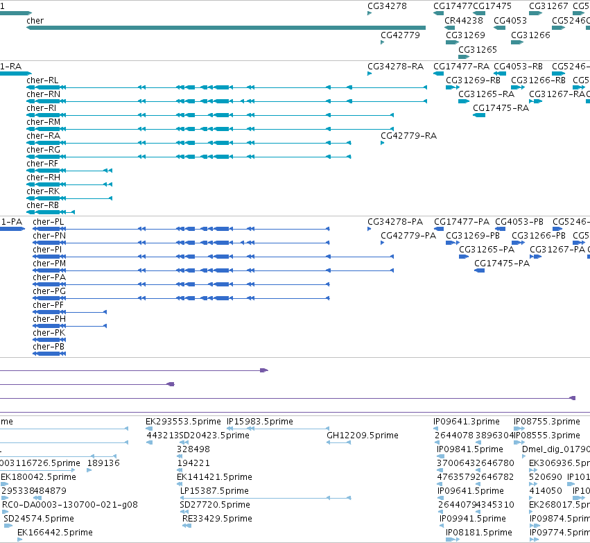This screenshot has width=590, height=543.
Task: Open the cher-PI coding sequence label
Action: (47, 250)
